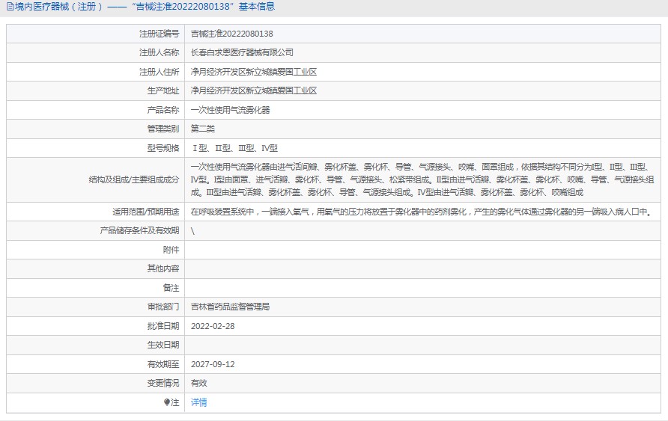The height and width of the screenshot is (421, 668).
Task: Click the 注册人名称 label
Action: coord(159,53)
